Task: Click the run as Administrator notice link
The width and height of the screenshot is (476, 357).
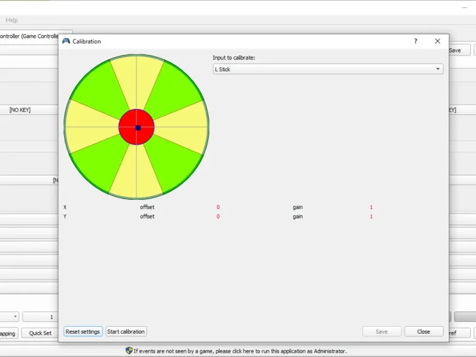Action: (x=240, y=351)
